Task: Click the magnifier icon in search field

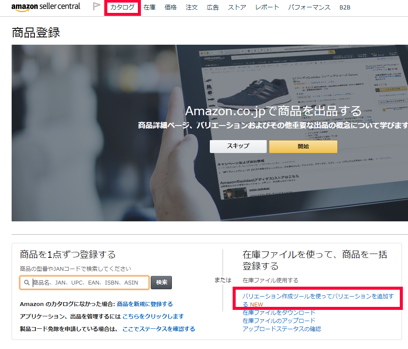Action: coord(27,283)
